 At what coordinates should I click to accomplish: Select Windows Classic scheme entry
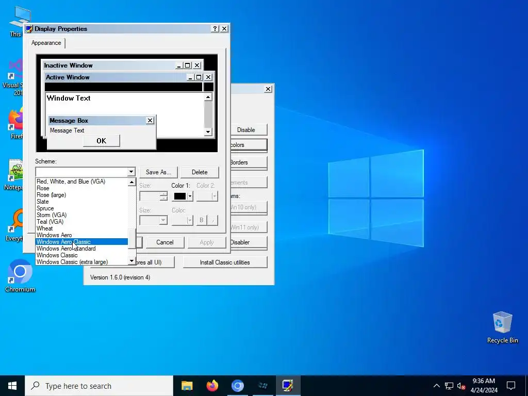tap(81, 255)
